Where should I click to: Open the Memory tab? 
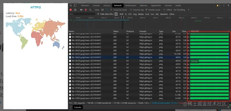pyautogui.click(x=143, y=5)
